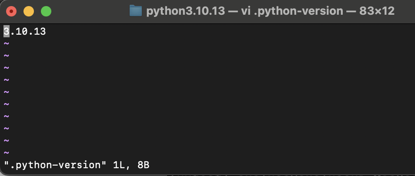Screen dimensions: 415x176
Task: Click the fifth tilde empty-line marker
Action: [7, 91]
